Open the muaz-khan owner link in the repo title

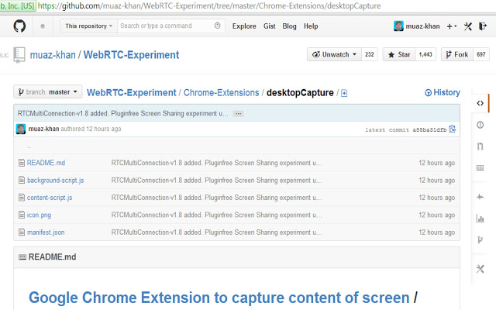[x=53, y=55]
